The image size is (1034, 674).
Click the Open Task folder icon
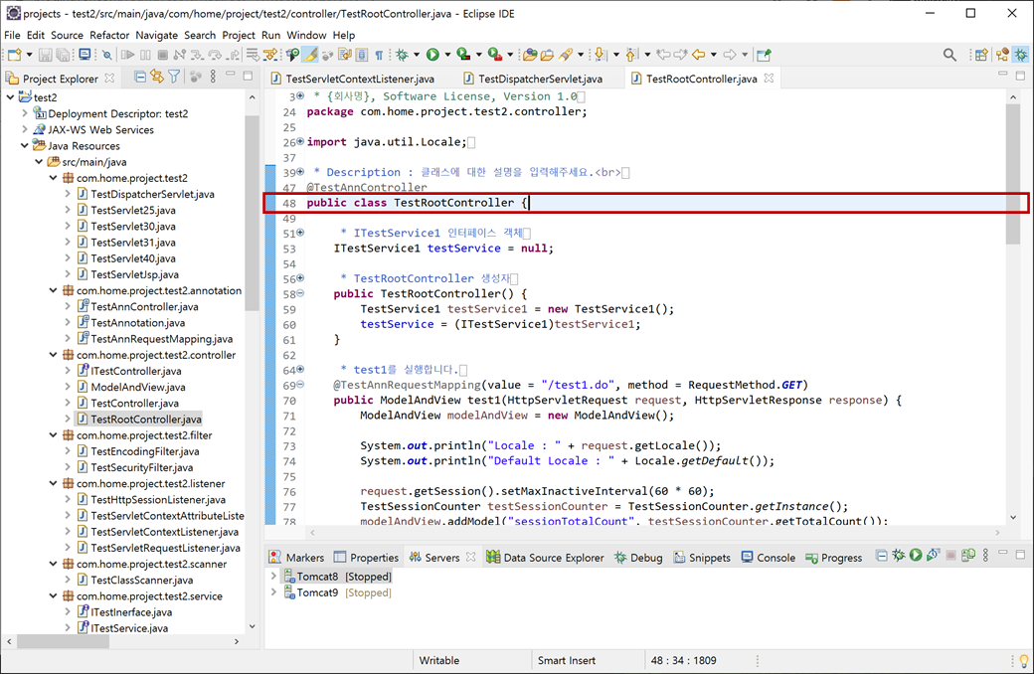tap(547, 56)
